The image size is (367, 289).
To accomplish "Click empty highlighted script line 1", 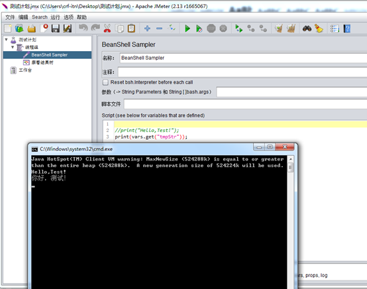I will 240,125.
